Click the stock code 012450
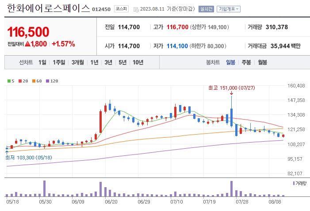 (101, 9)
